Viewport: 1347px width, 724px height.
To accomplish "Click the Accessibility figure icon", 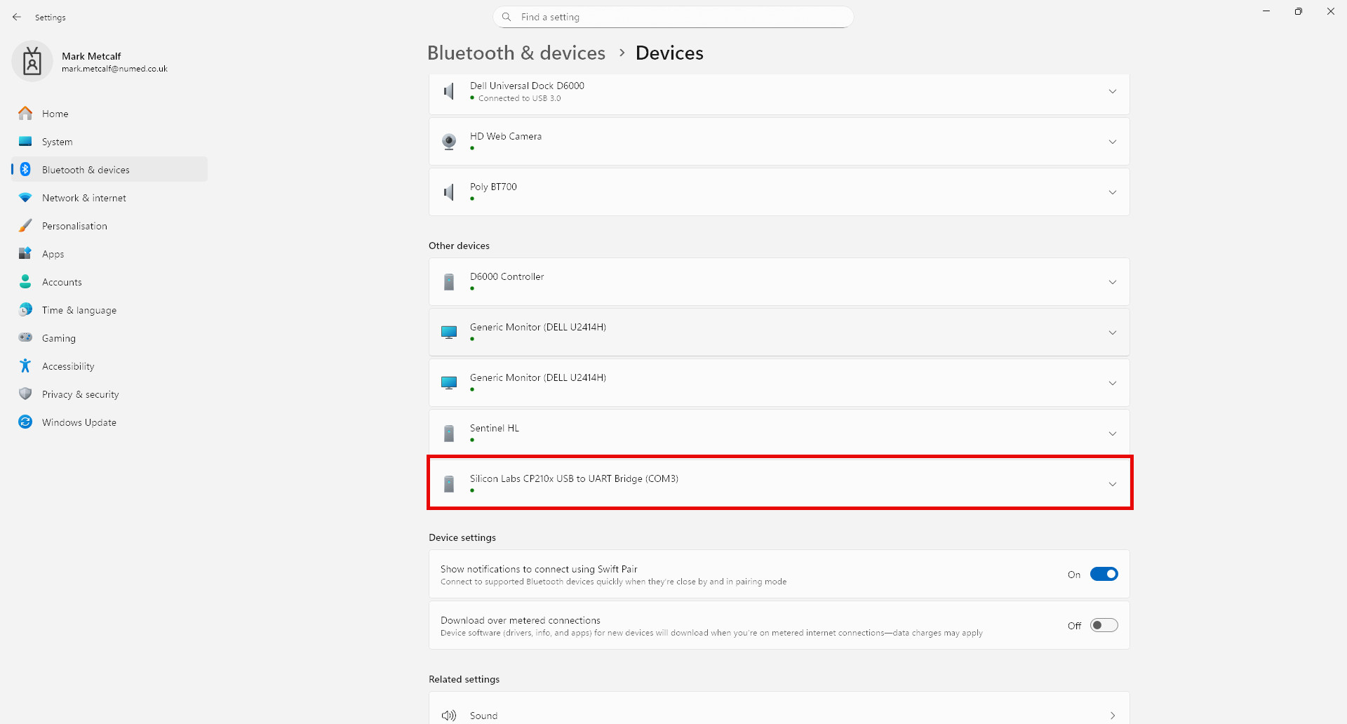I will click(25, 366).
